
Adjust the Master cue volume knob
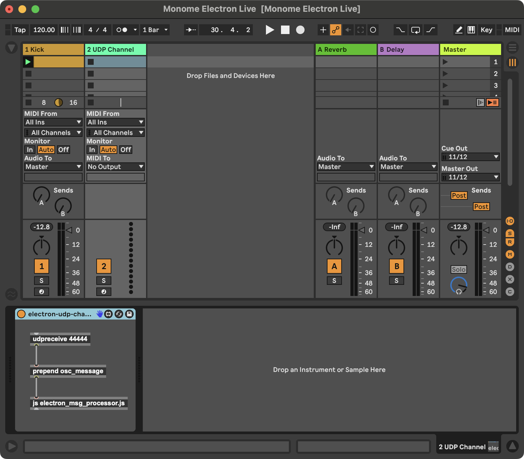point(459,285)
